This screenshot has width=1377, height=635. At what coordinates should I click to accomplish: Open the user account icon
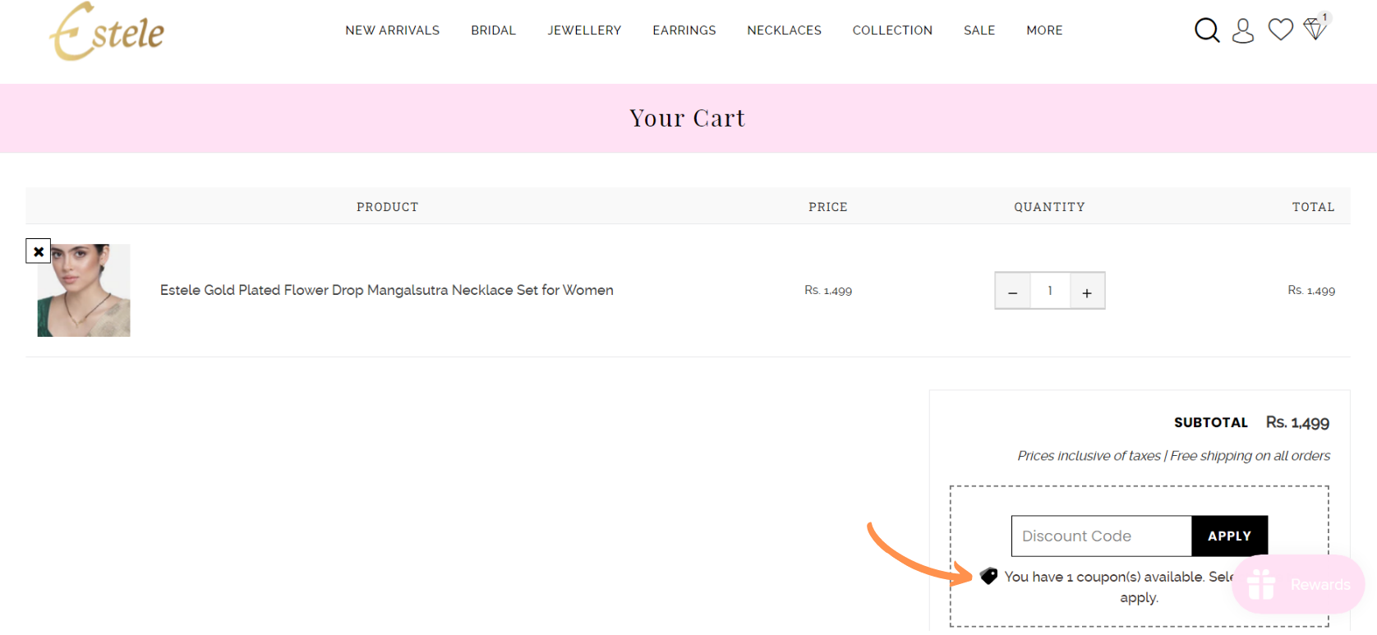[x=1243, y=30]
